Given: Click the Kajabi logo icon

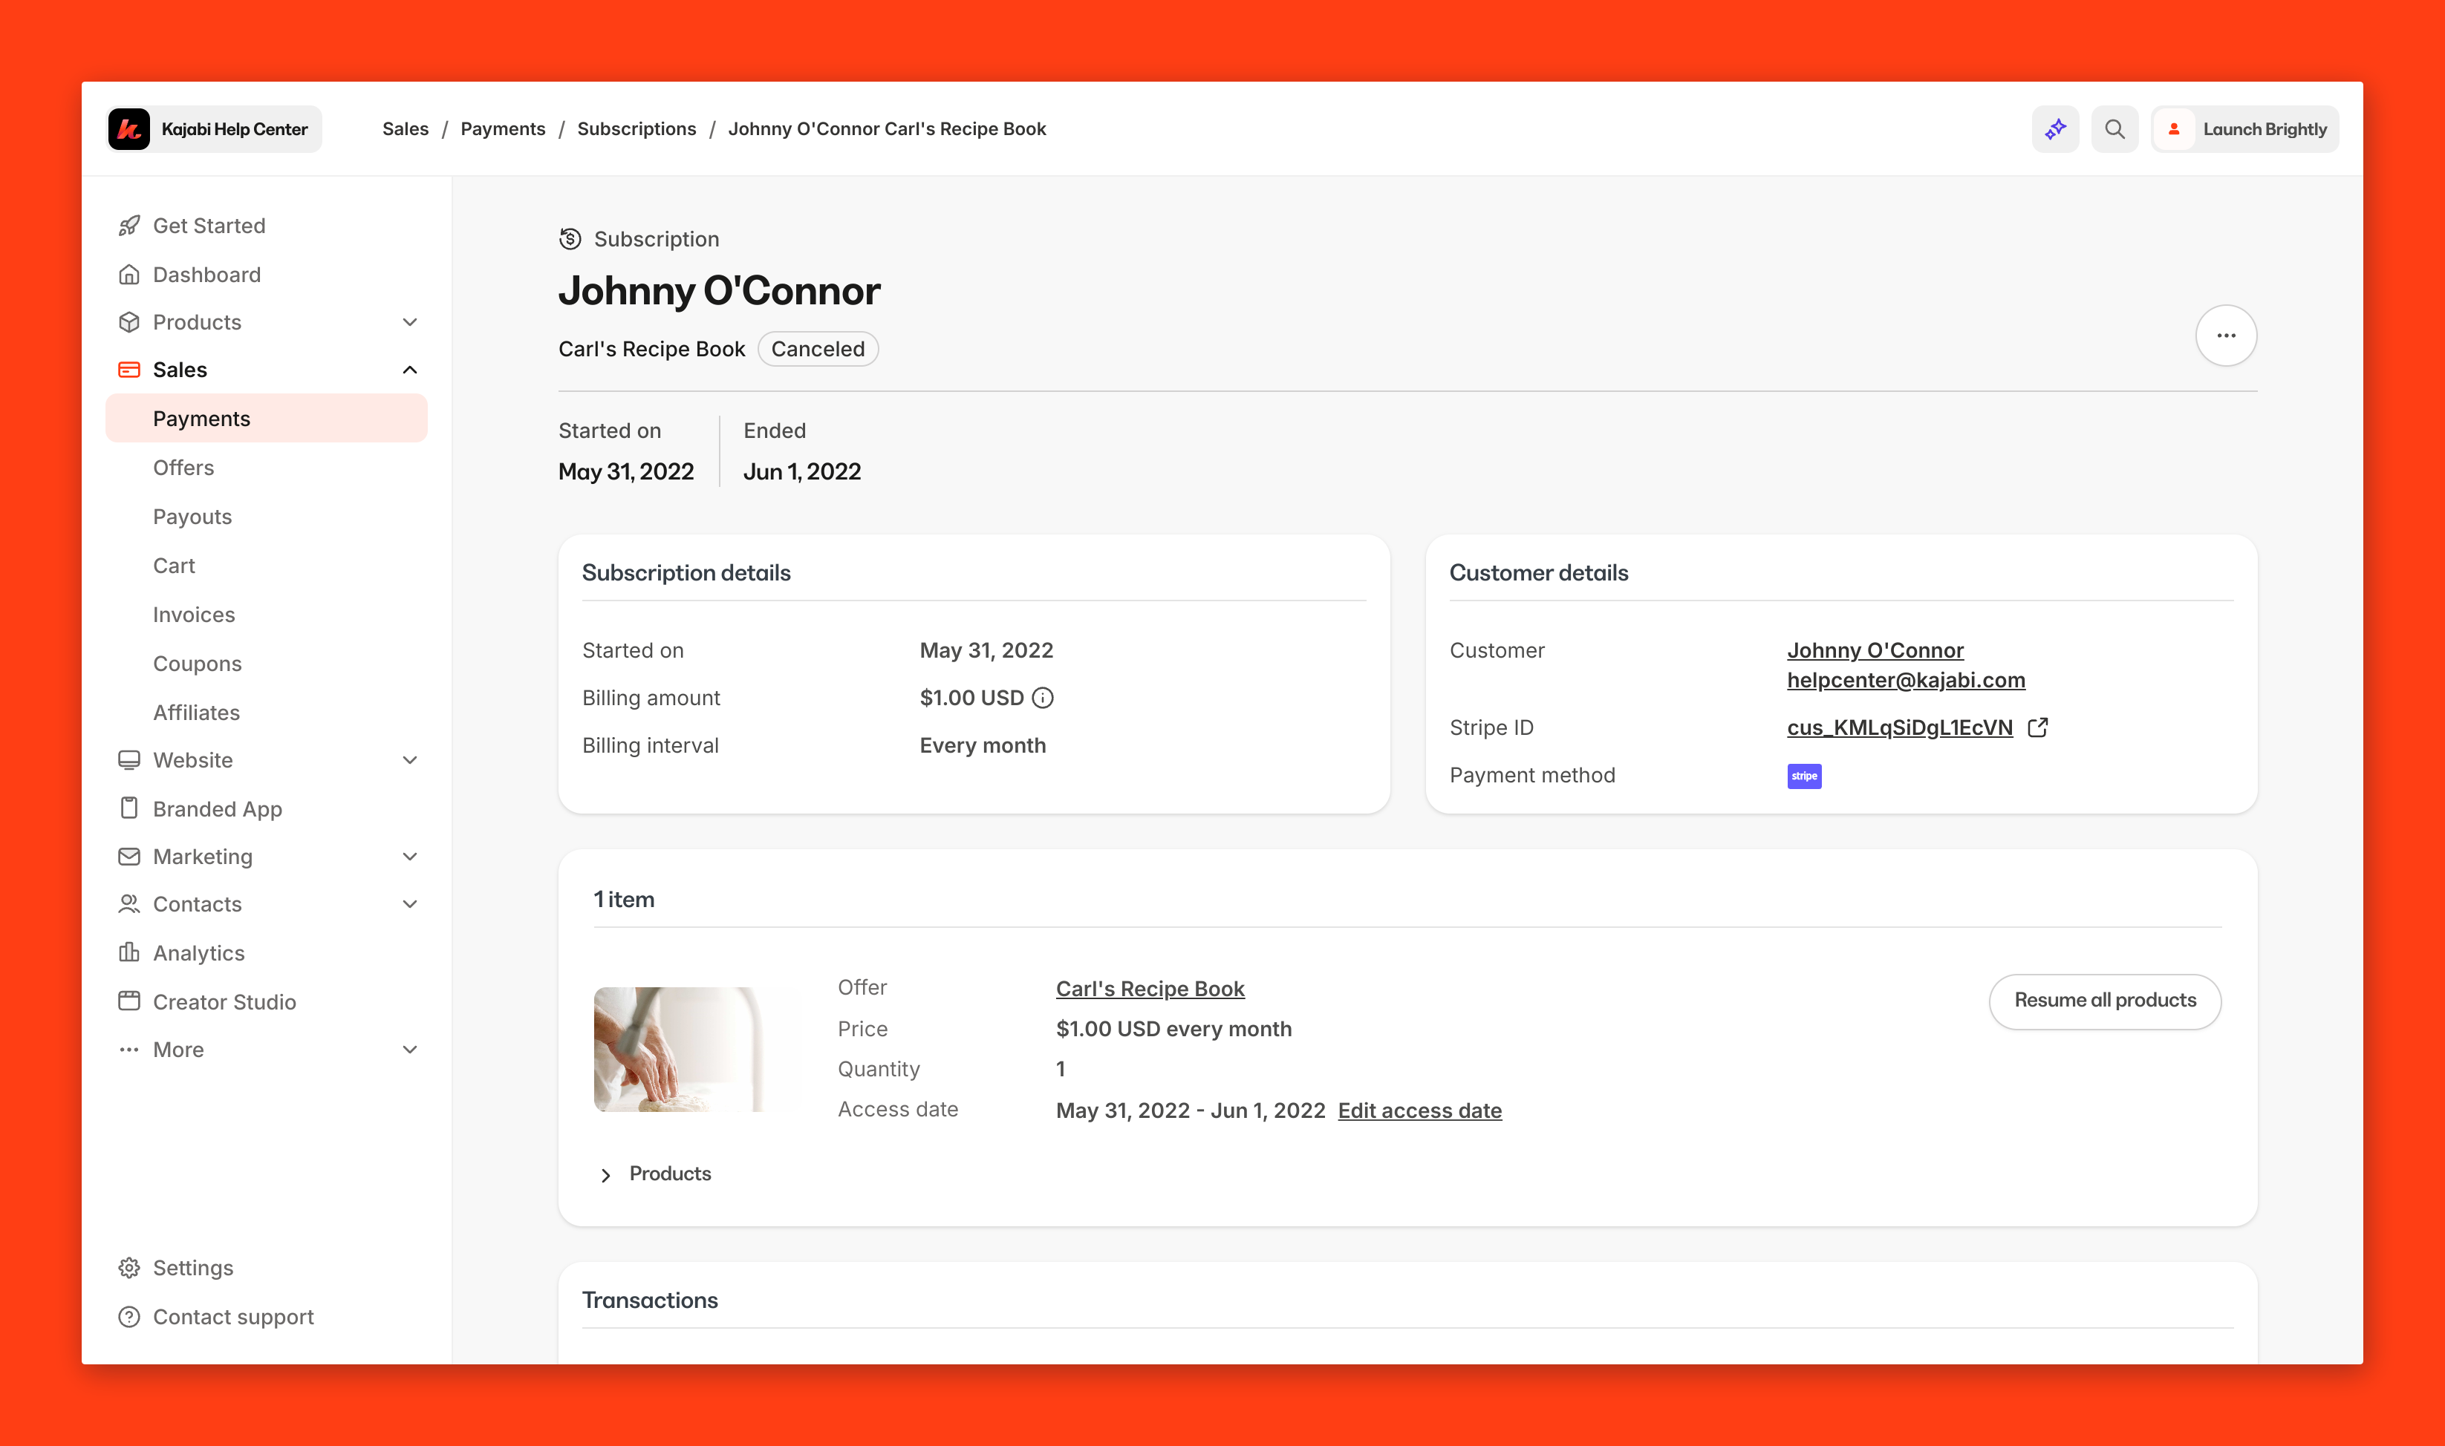Looking at the screenshot, I should (128, 128).
